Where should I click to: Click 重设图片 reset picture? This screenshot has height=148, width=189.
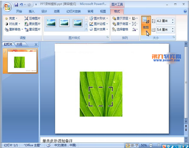click(x=32, y=29)
